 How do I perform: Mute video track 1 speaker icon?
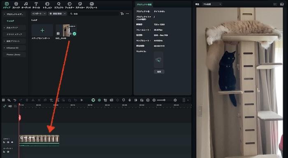tap(8, 142)
